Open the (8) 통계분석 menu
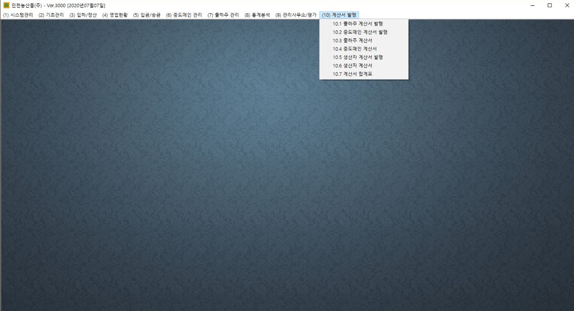 (x=257, y=15)
